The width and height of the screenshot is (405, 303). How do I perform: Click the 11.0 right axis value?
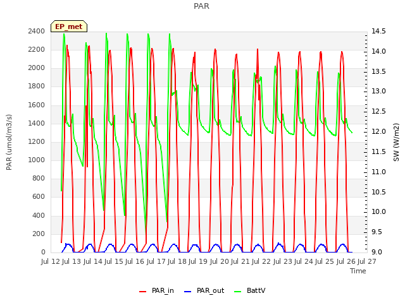(x=378, y=172)
